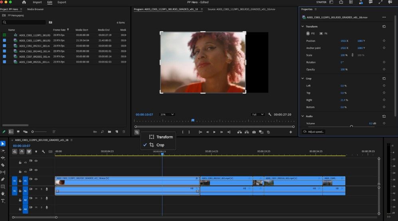398x221 pixels.
Task: Open the Full playback resolution dropdown
Action: coord(257,114)
